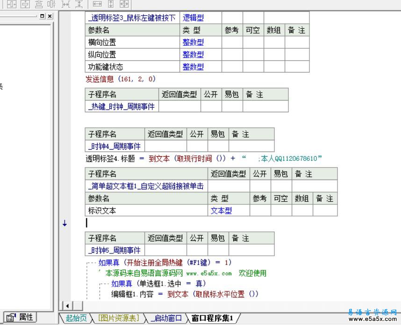Click the equal vertical spacing icon
401x325 pixels.
(79, 4)
